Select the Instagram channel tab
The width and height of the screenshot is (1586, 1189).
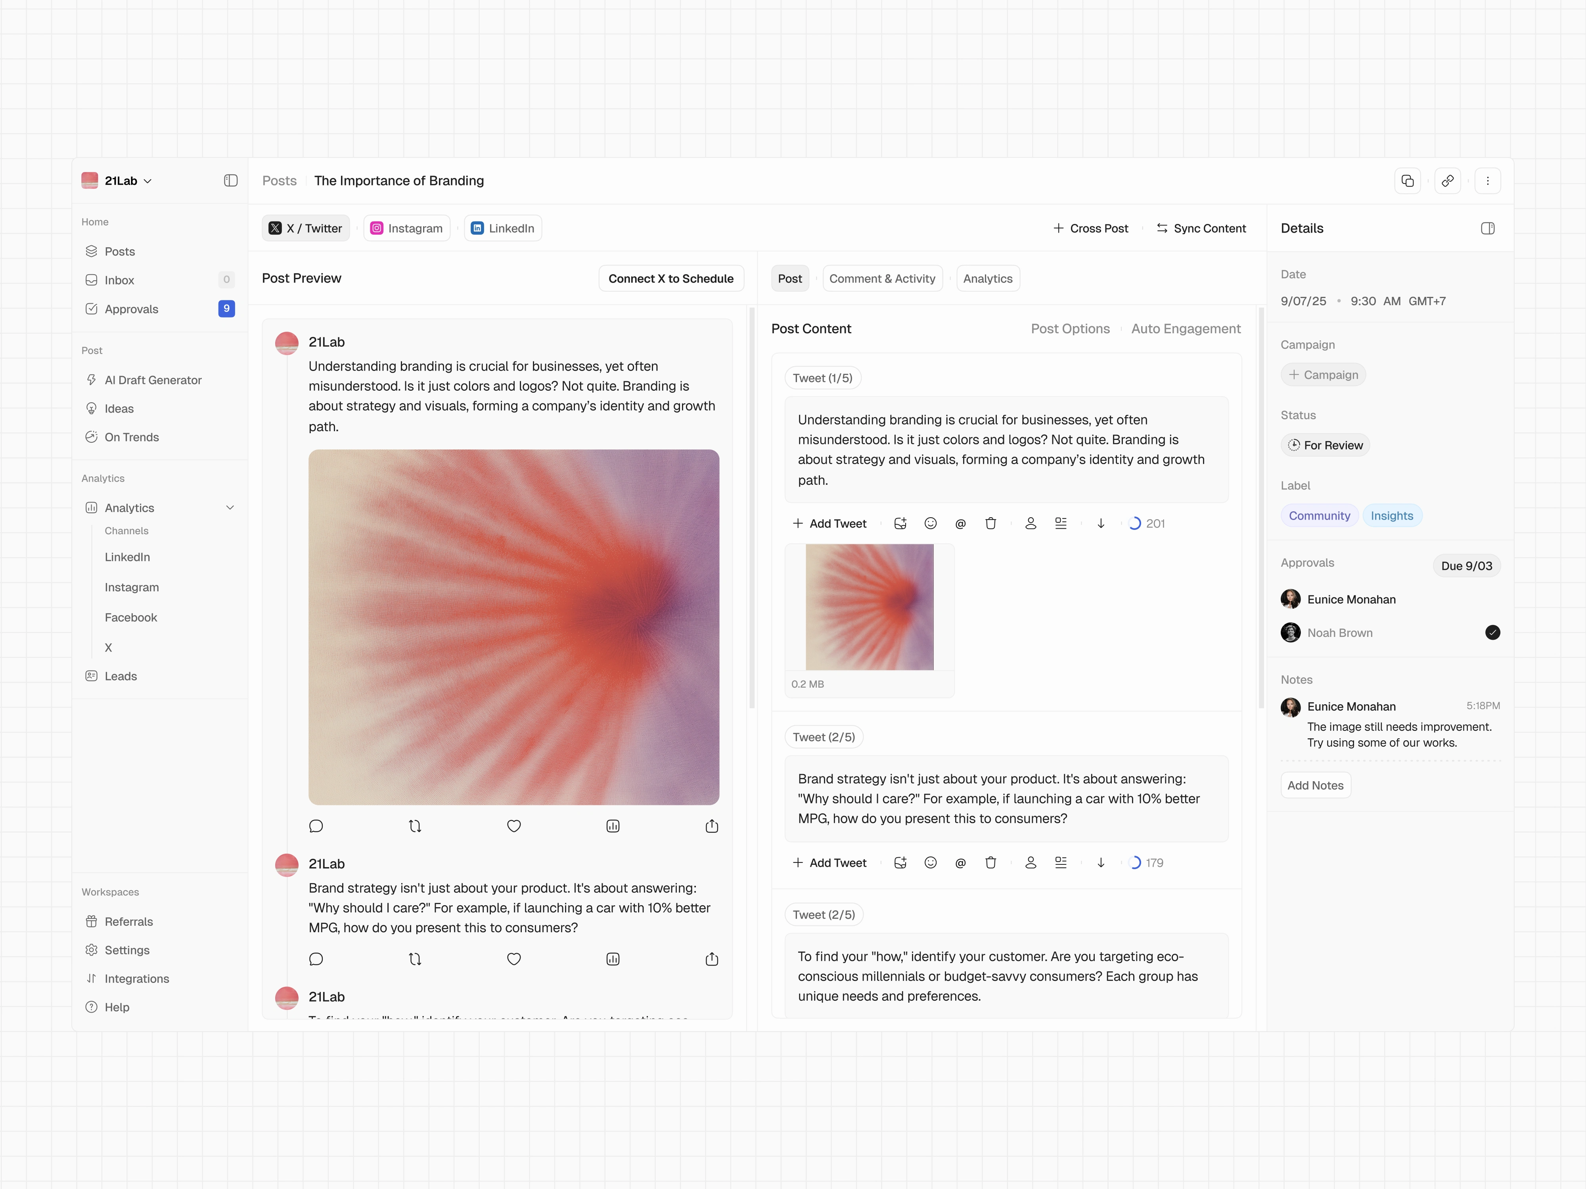[406, 229]
